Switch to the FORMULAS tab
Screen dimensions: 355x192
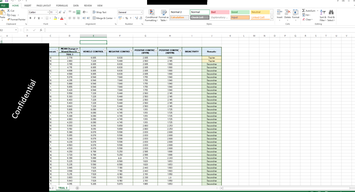coord(62,5)
